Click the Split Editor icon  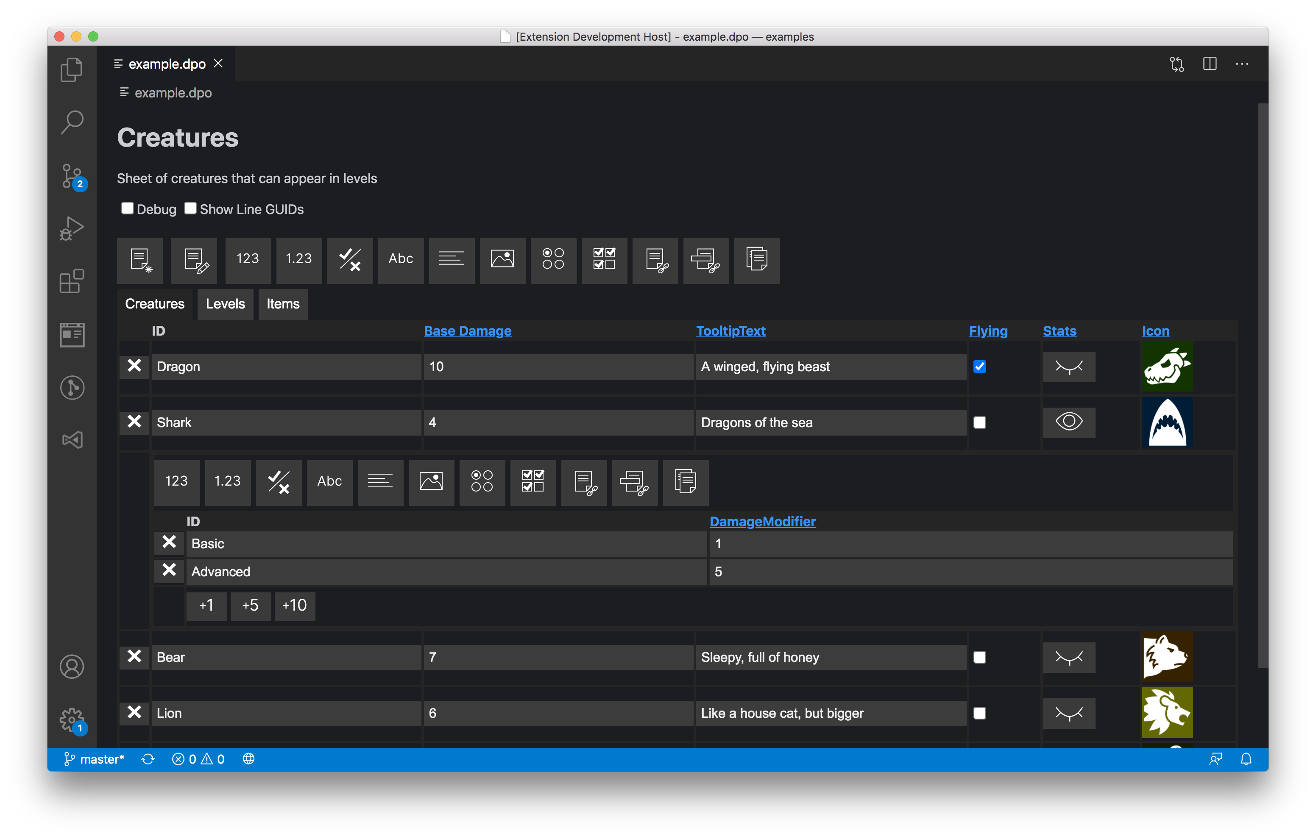(x=1210, y=64)
